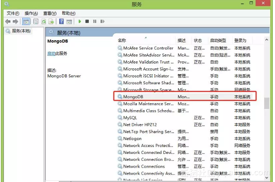Maximize the 服务 window

(251, 3)
